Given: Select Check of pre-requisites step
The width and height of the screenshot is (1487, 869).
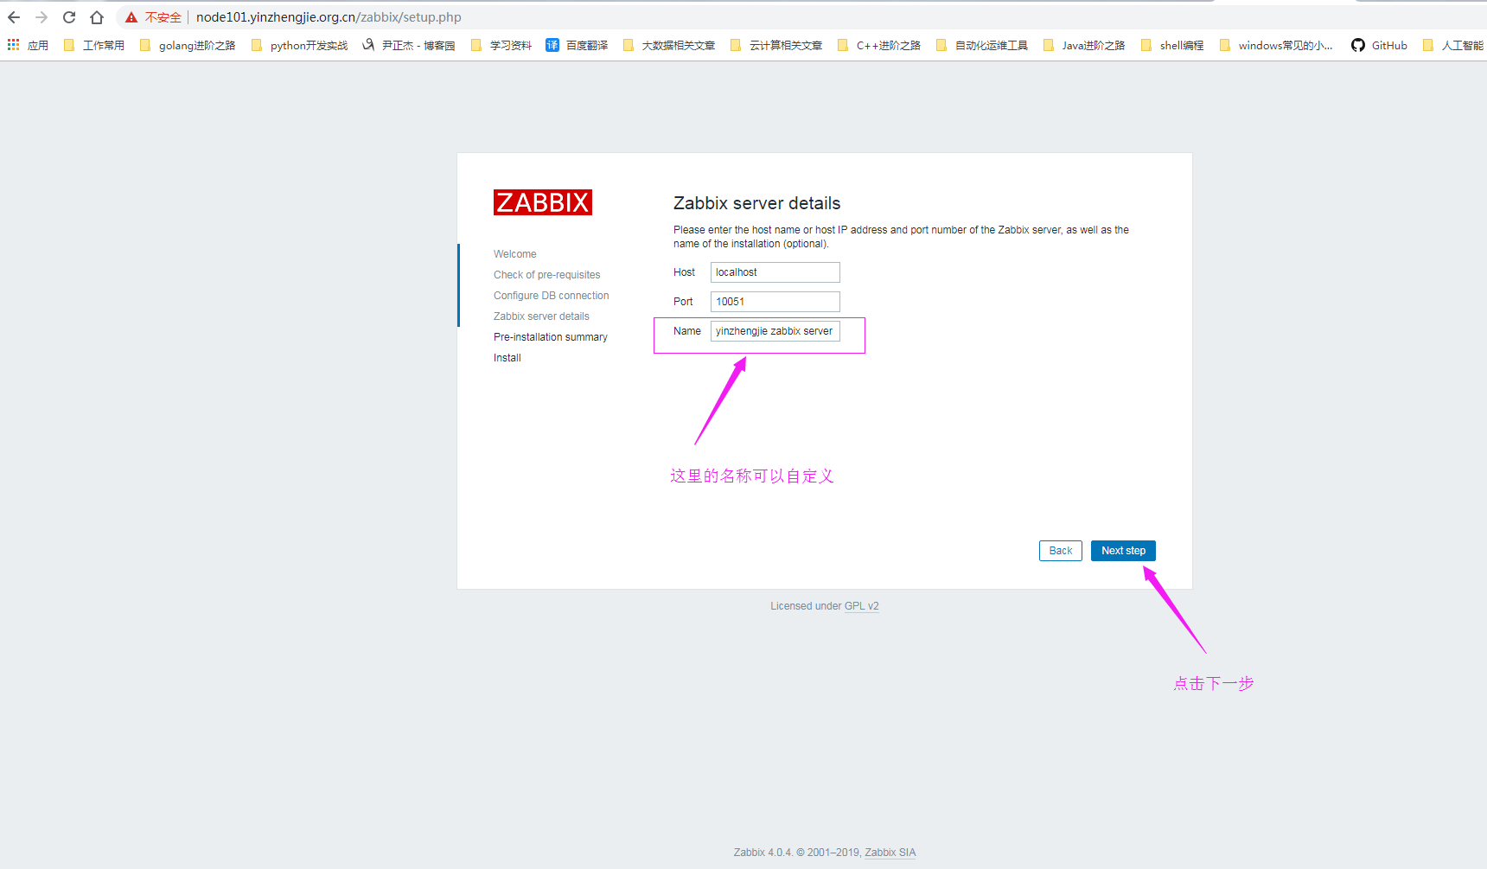Looking at the screenshot, I should [547, 275].
